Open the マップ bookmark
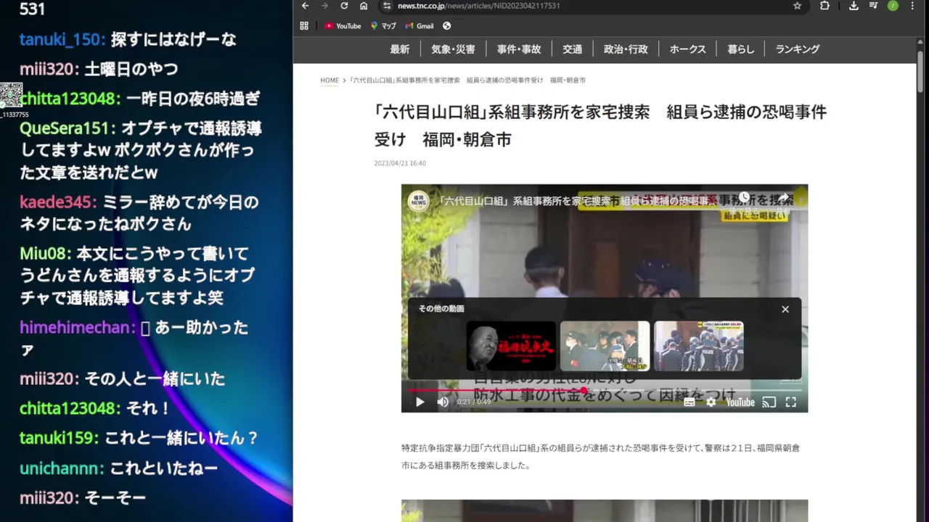 click(x=383, y=25)
